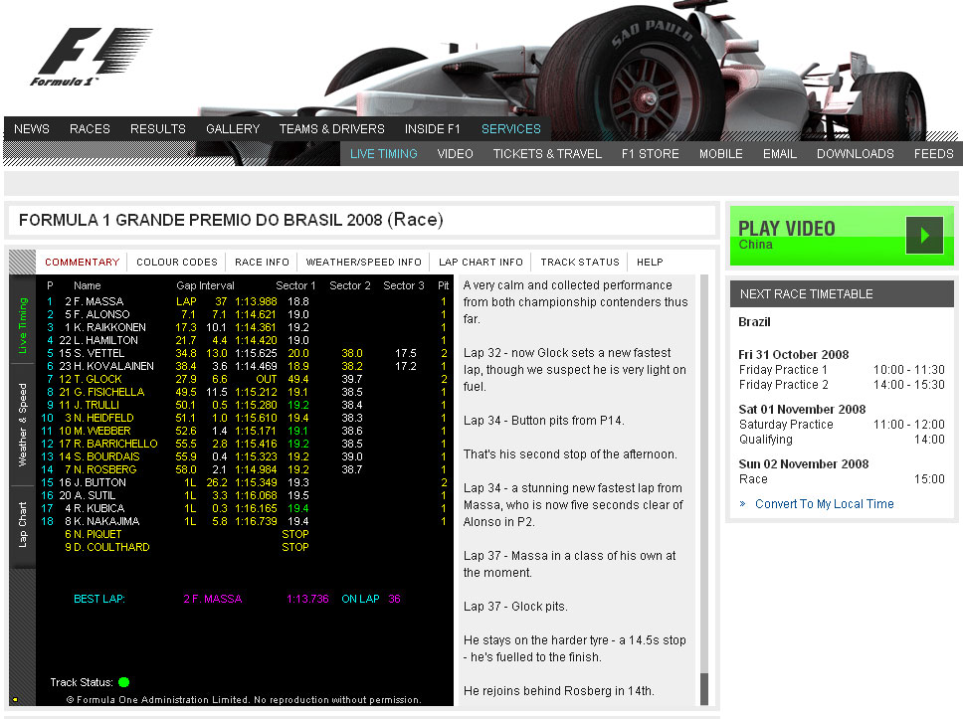Viewport: 963px width, 719px height.
Task: Click the PLAY VIDEO China banner
Action: (x=842, y=236)
